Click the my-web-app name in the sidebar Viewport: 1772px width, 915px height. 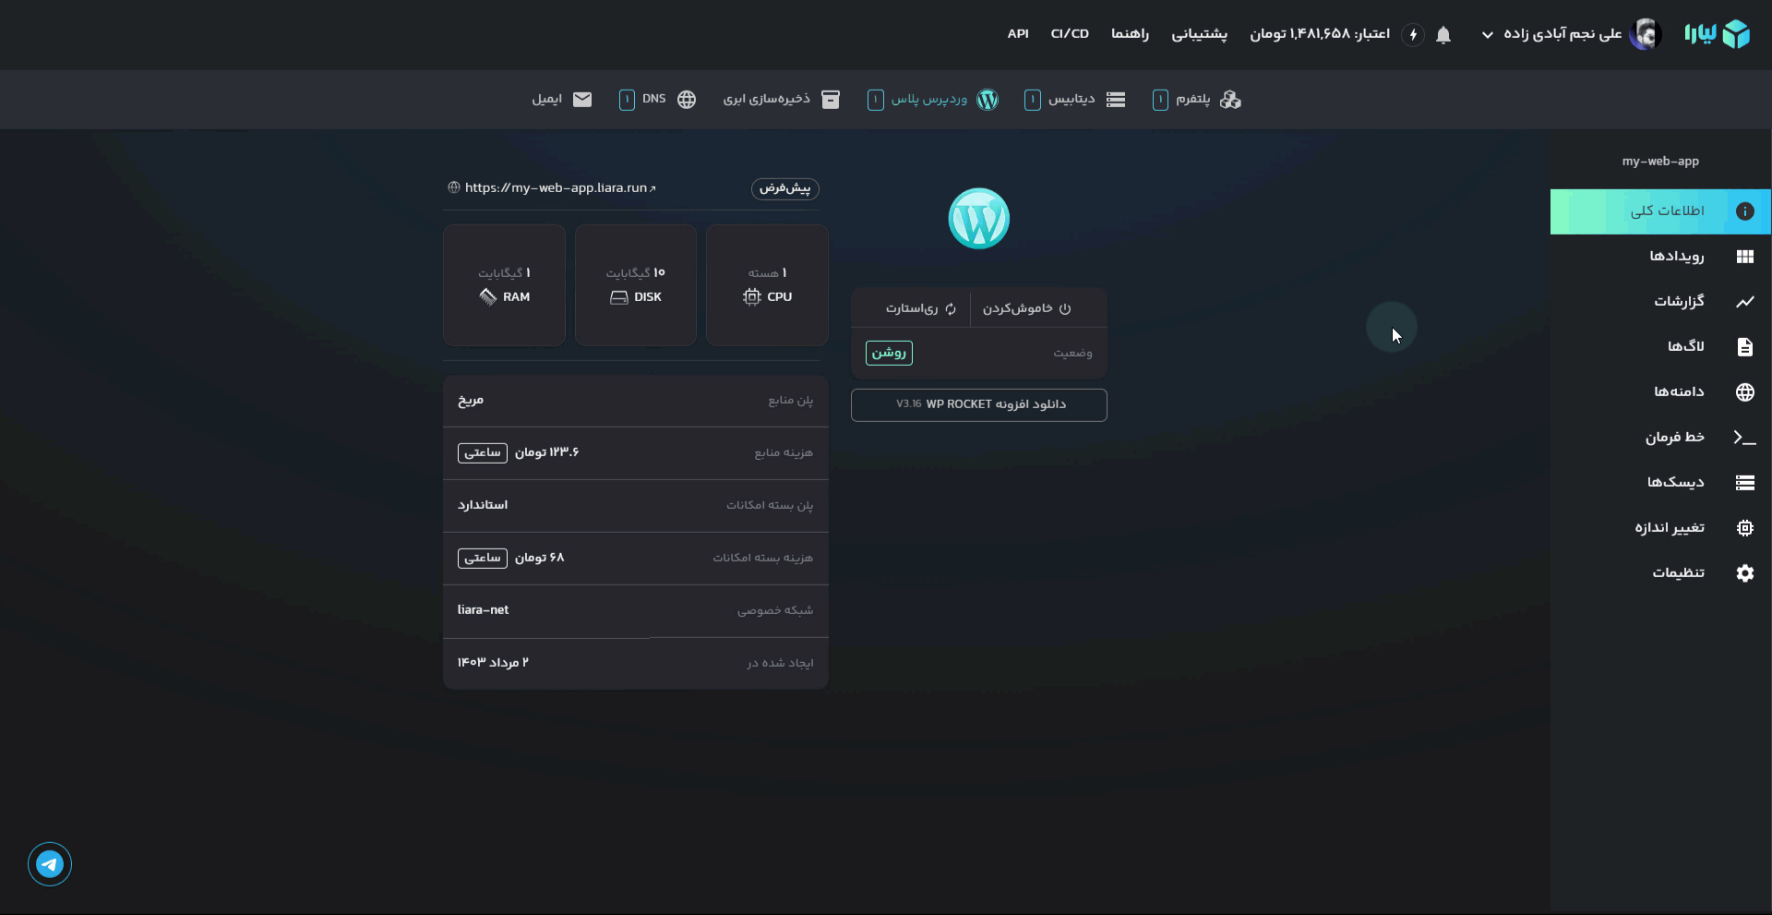[1660, 162]
